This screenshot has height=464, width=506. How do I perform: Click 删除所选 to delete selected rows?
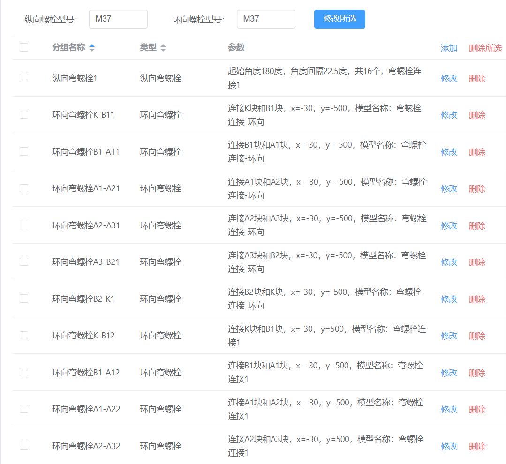pos(485,47)
